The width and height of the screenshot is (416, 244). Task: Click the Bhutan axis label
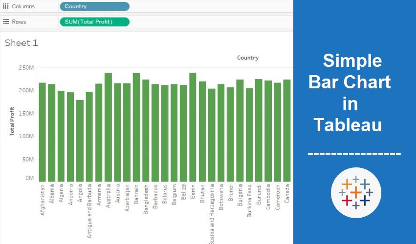[202, 194]
